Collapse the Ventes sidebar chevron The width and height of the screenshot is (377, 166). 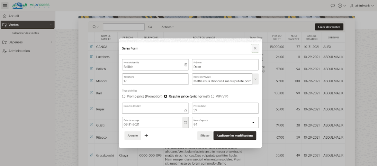[x=51, y=25]
